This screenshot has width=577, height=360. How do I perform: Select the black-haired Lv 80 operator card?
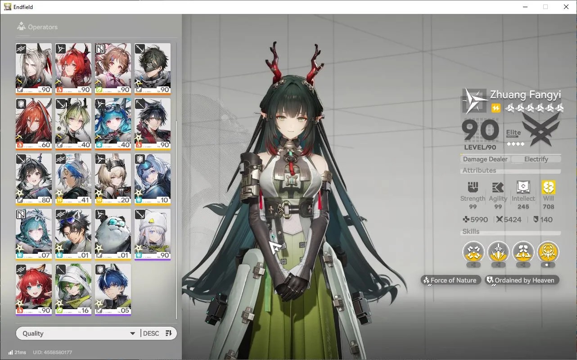coord(34,180)
